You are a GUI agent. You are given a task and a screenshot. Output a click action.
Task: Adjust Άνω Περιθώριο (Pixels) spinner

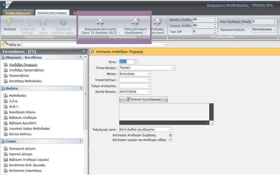tap(275, 22)
